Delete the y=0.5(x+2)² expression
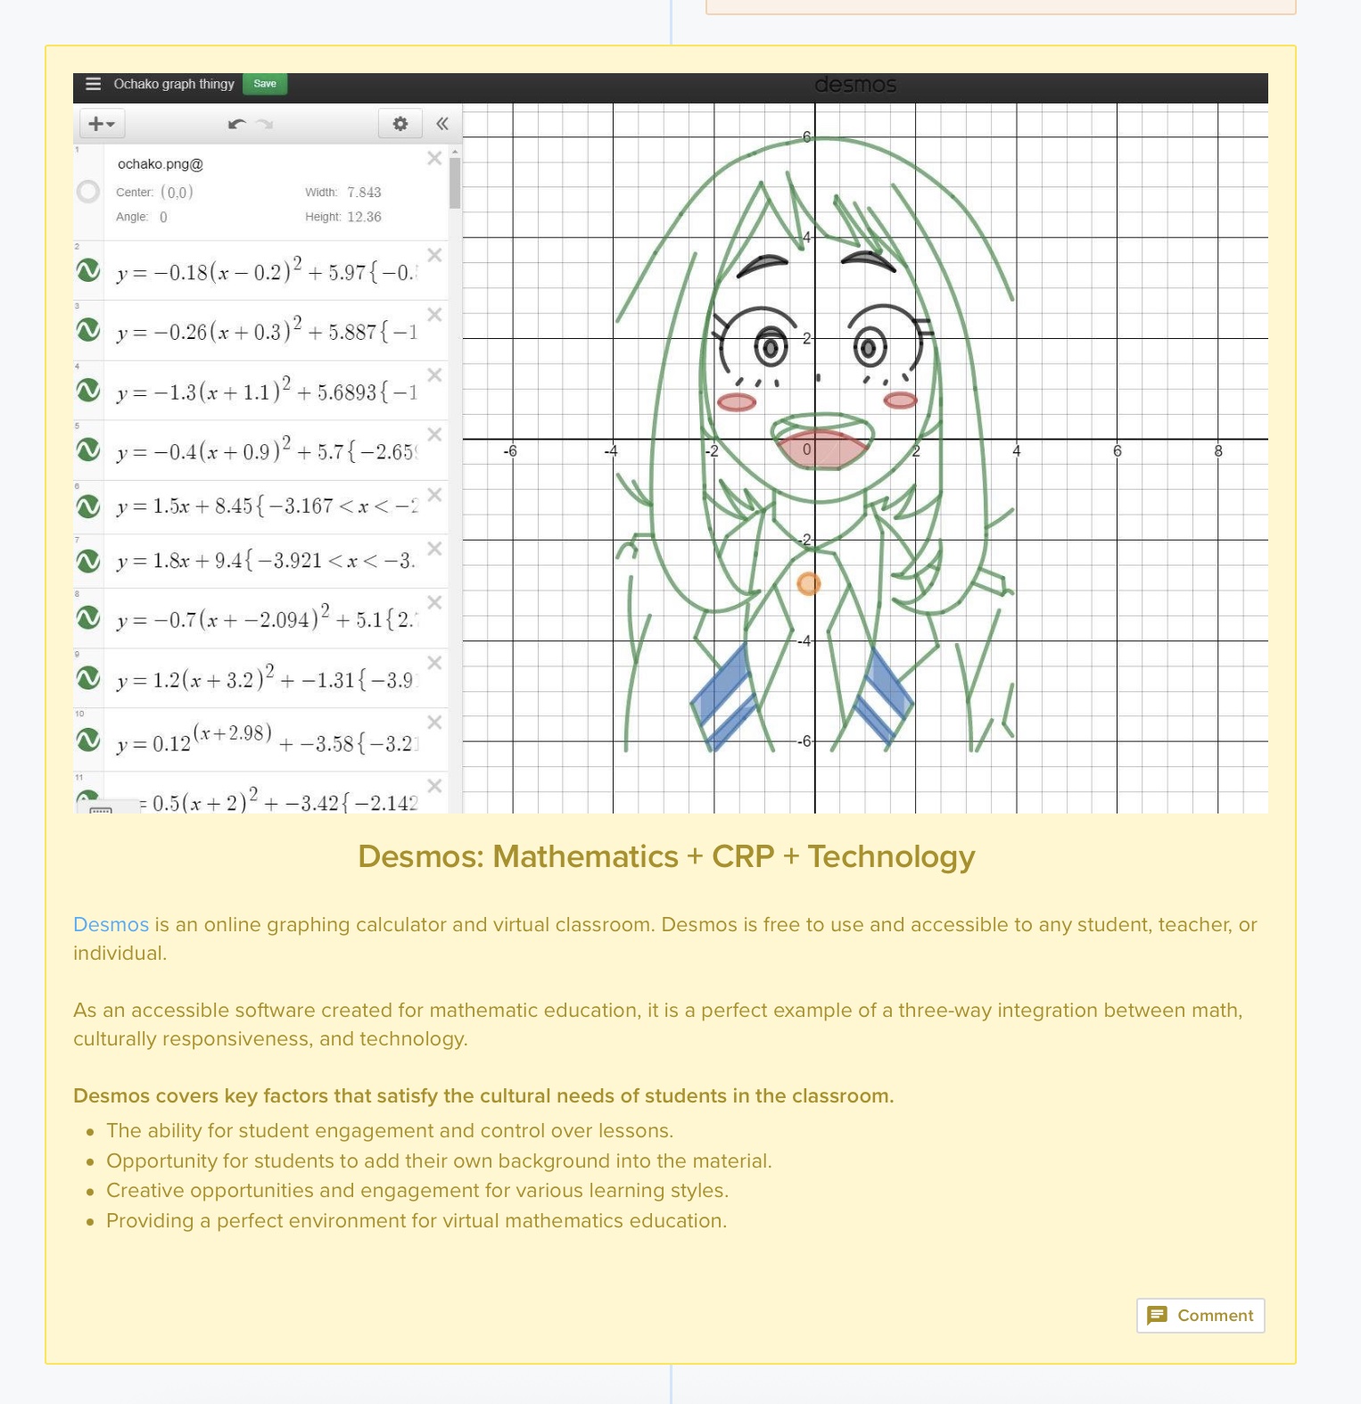 click(x=434, y=786)
